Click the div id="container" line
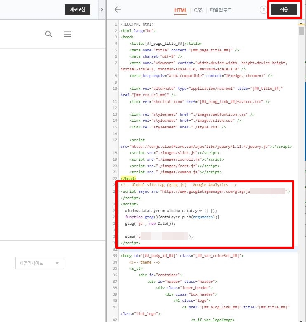Viewport: 306px width, 322px height. point(160,275)
